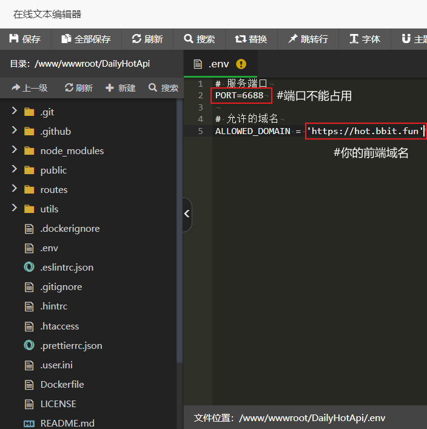Viewport: 427px width, 429px height.
Task: Click New (新建) in the sidebar
Action: coord(121,88)
